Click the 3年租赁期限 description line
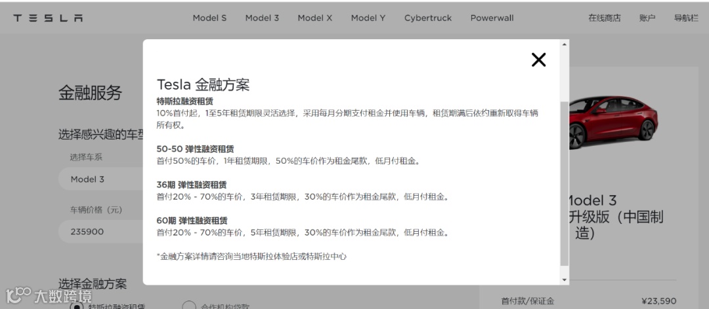 [x=303, y=196]
